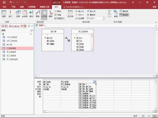158x118 pixels.
Task: Toggle the 表名称 (Table Names) button
Action: [124, 15]
